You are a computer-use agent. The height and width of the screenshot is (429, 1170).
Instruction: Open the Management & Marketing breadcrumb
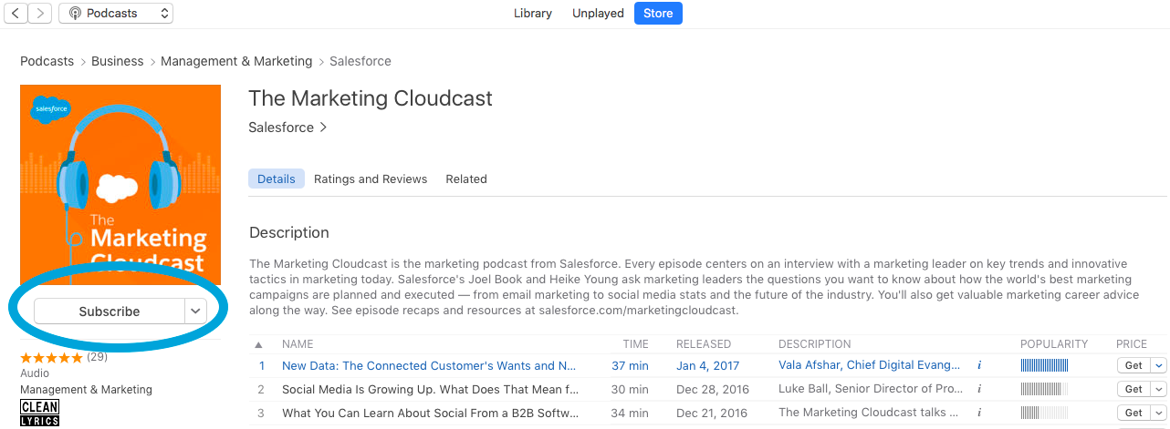[x=236, y=61]
